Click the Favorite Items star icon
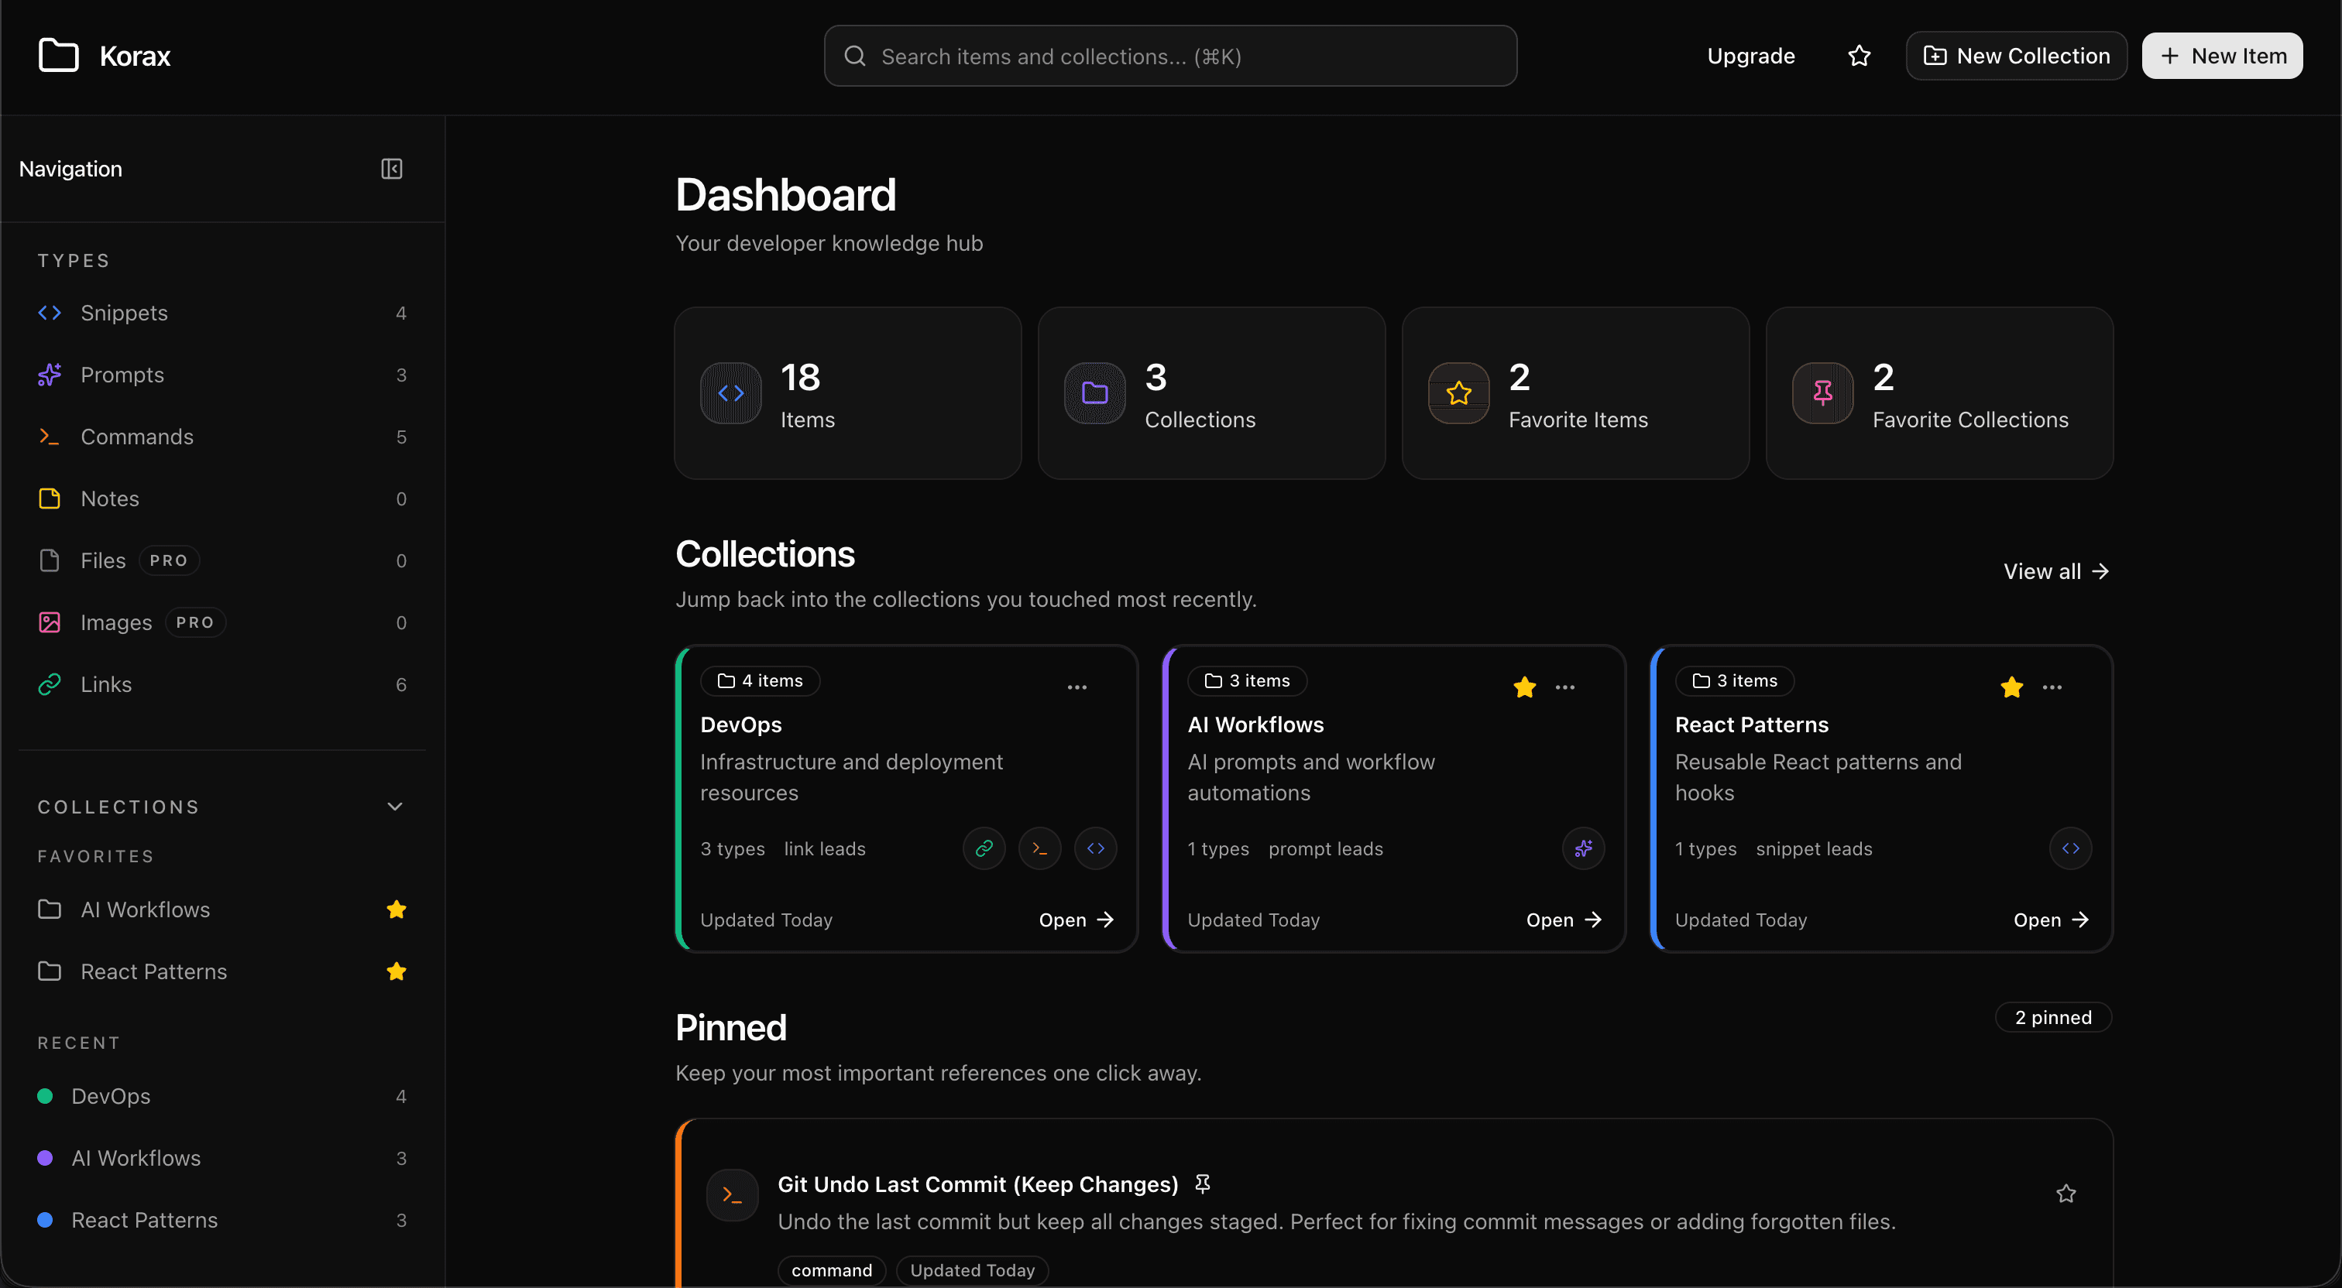The image size is (2342, 1288). pyautogui.click(x=1458, y=392)
